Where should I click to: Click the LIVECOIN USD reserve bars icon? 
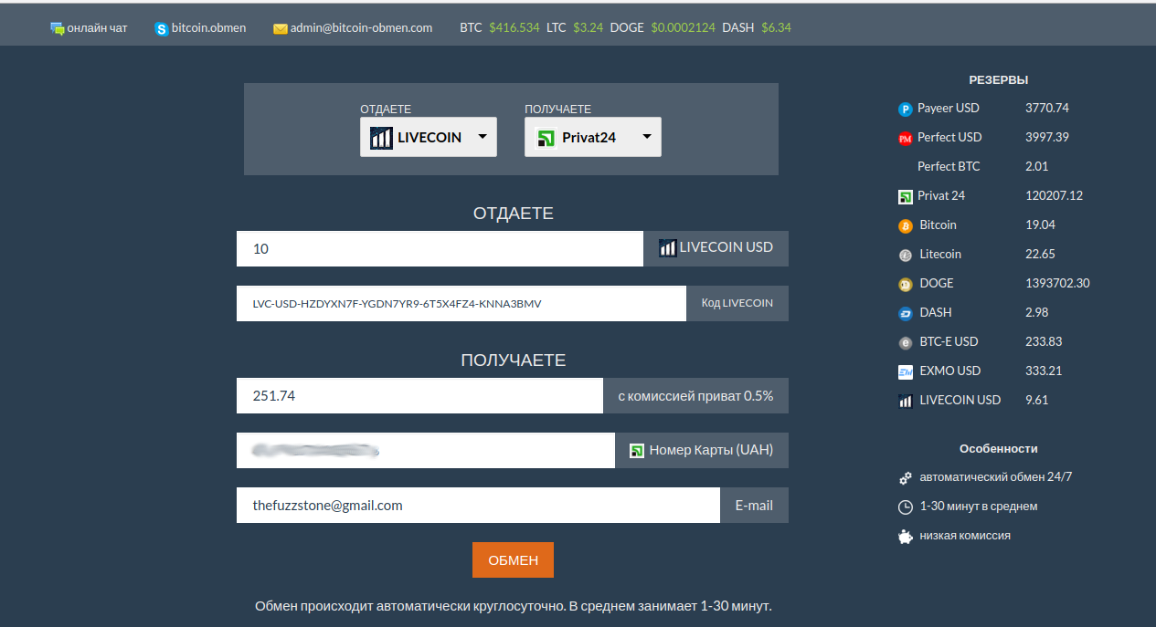point(906,401)
